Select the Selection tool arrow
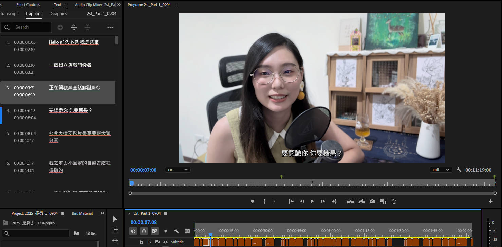502x247 pixels. (x=115, y=219)
